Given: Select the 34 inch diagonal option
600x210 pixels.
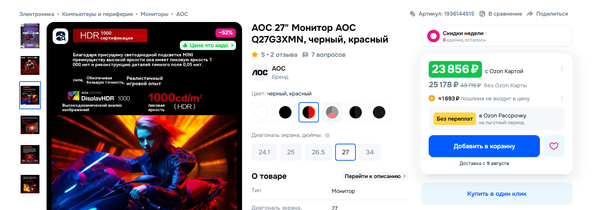Looking at the screenshot, I should tap(370, 152).
